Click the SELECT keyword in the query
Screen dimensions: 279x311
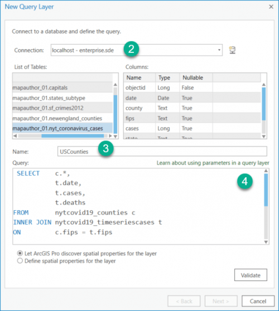pyautogui.click(x=28, y=173)
